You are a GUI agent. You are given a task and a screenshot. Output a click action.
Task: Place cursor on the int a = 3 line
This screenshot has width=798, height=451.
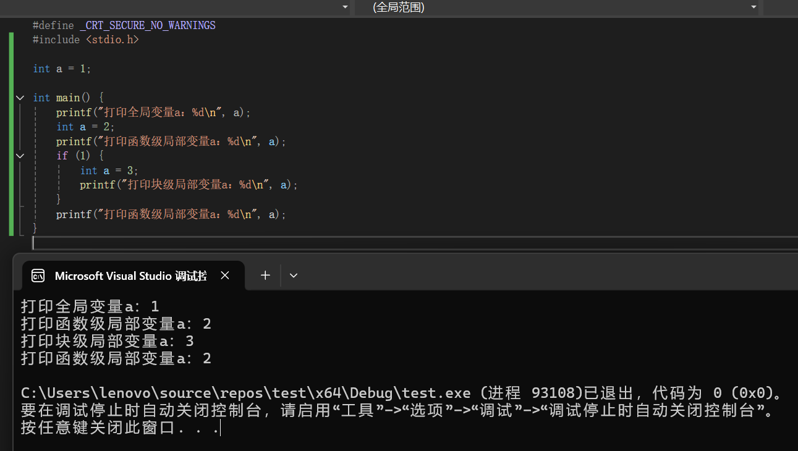click(x=109, y=171)
